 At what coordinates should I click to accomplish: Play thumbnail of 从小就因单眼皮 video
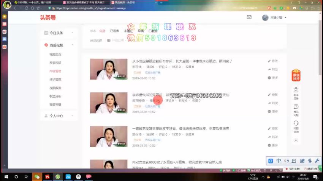pyautogui.click(x=109, y=69)
